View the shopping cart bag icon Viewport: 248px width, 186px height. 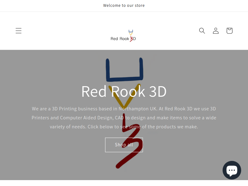point(229,31)
